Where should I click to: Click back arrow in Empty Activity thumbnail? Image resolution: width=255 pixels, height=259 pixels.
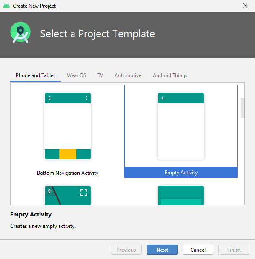(163, 98)
